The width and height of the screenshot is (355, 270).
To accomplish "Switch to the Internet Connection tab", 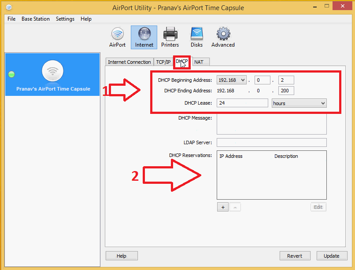I will click(129, 62).
